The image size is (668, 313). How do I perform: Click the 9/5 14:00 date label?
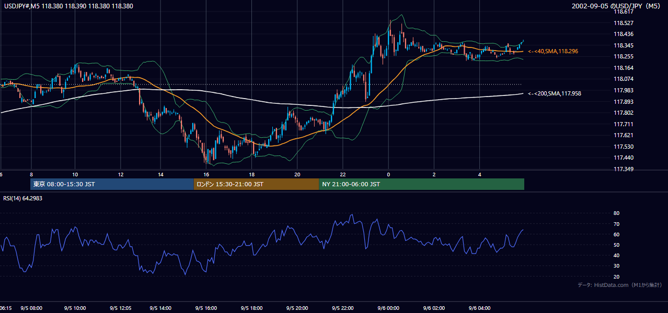[x=160, y=308]
